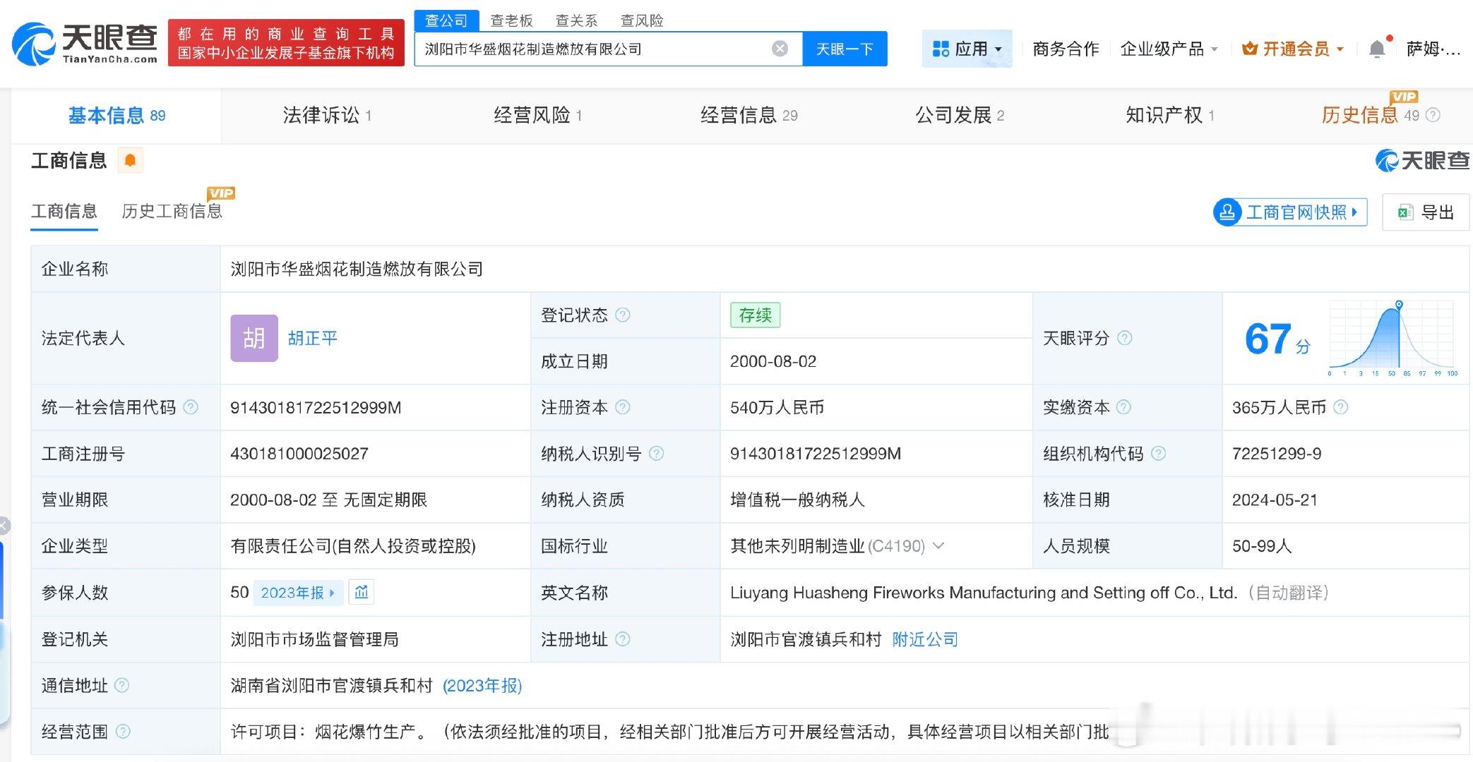The width and height of the screenshot is (1473, 762).
Task: Open the 应用 dropdown menu
Action: (x=967, y=49)
